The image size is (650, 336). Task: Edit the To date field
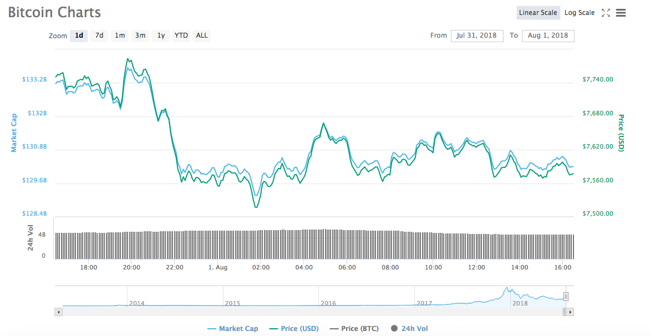pyautogui.click(x=548, y=35)
